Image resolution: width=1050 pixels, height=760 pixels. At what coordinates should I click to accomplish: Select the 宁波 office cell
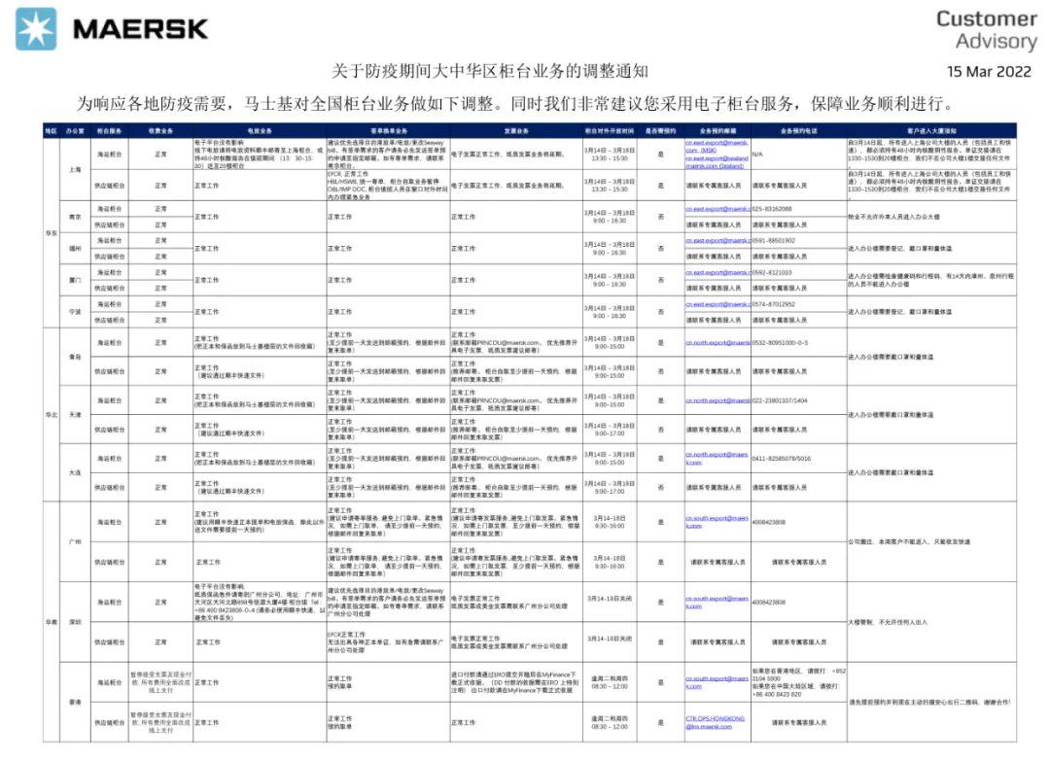tap(75, 312)
